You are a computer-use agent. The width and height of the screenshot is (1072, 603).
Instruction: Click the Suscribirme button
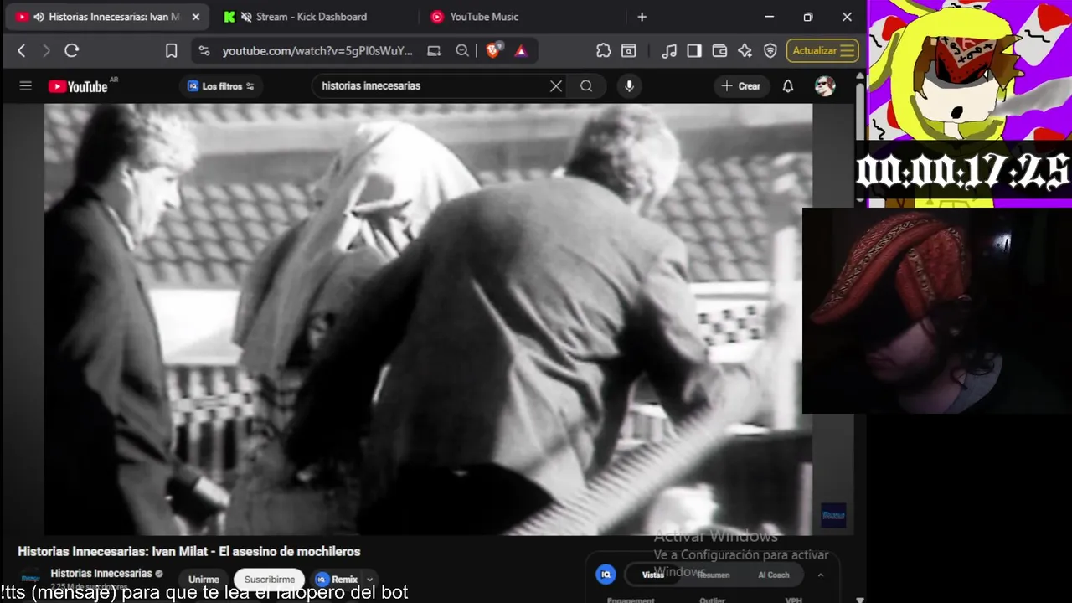(x=270, y=580)
